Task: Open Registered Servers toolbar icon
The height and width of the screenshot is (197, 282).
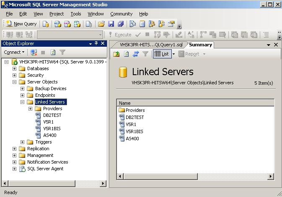Action: (132, 24)
